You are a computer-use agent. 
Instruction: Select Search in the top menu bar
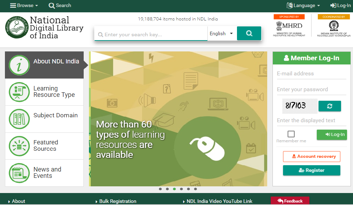pyautogui.click(x=60, y=5)
